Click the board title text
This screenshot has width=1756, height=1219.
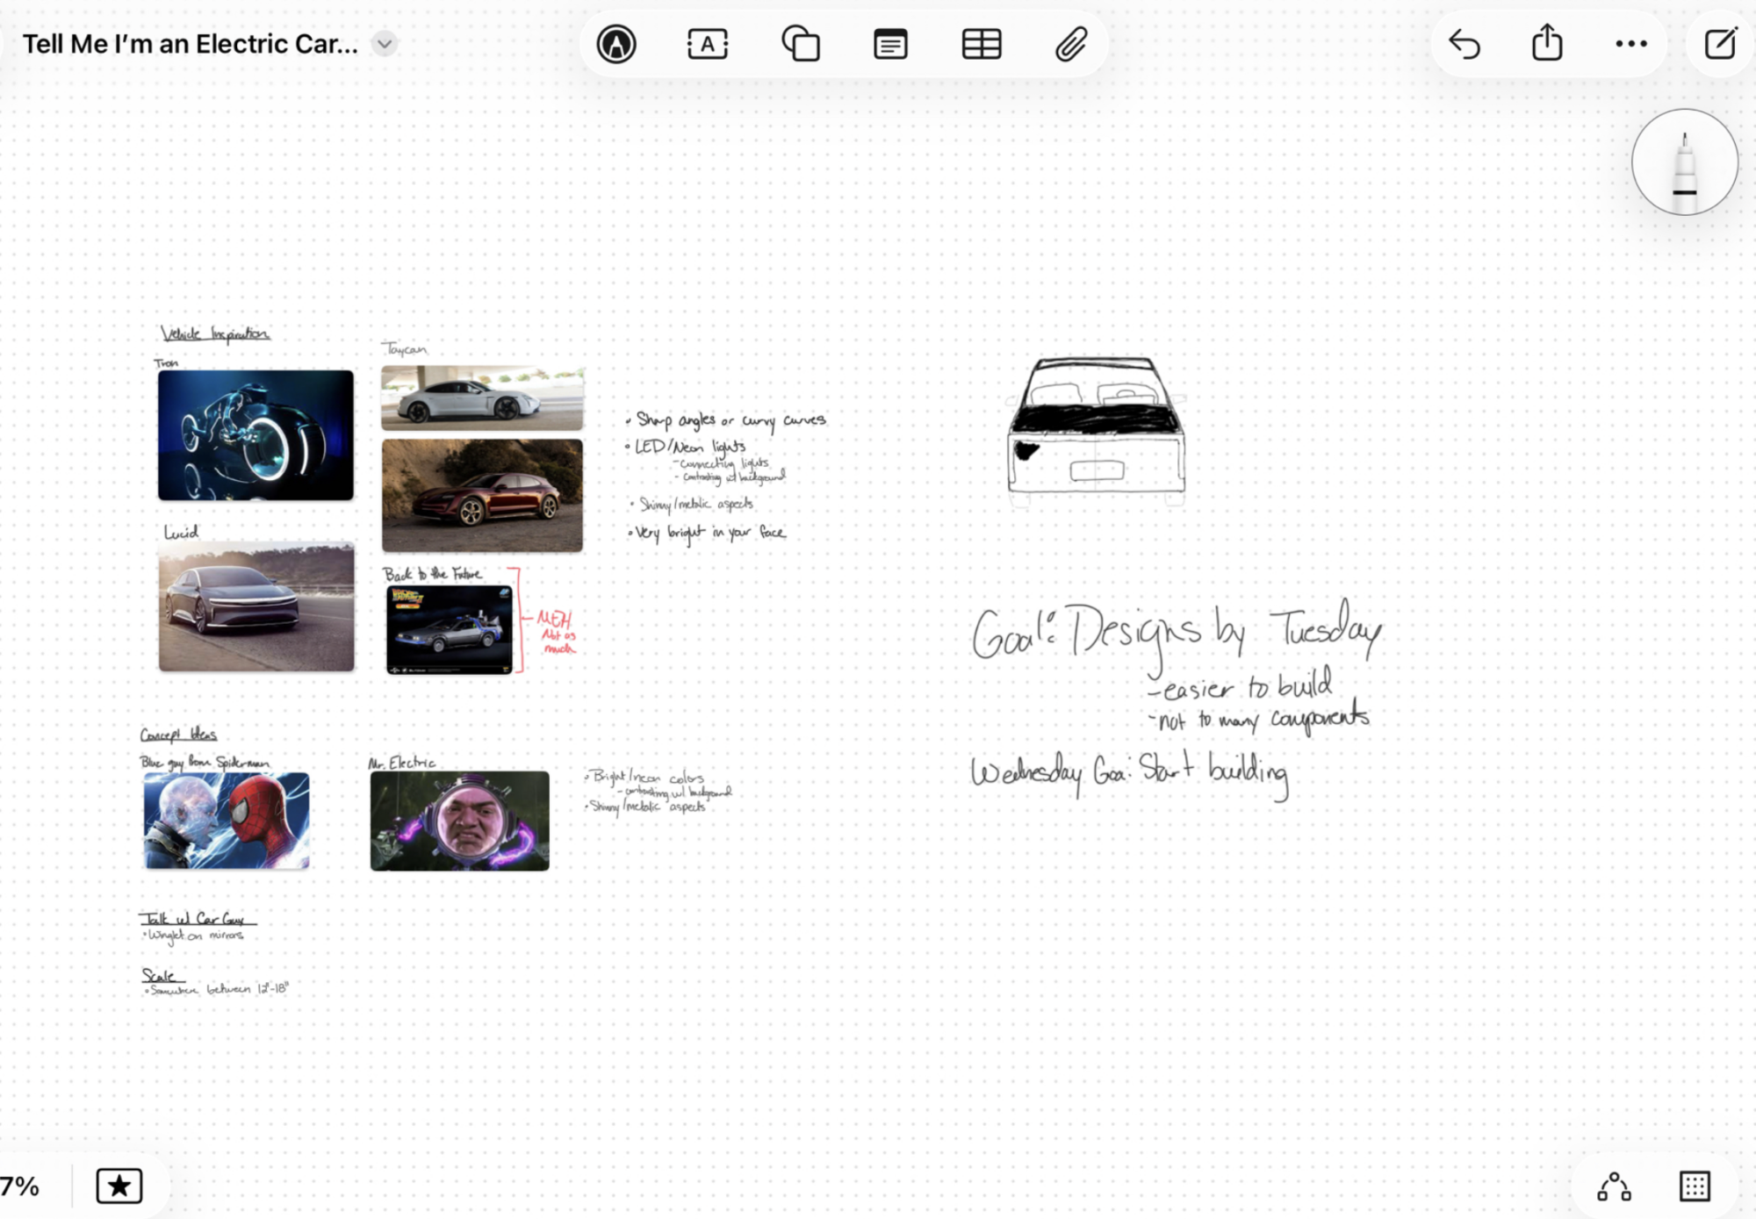pyautogui.click(x=190, y=44)
